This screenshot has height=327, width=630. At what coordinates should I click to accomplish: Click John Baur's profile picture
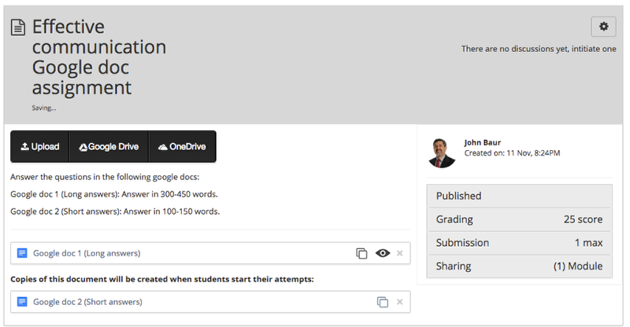tap(442, 152)
